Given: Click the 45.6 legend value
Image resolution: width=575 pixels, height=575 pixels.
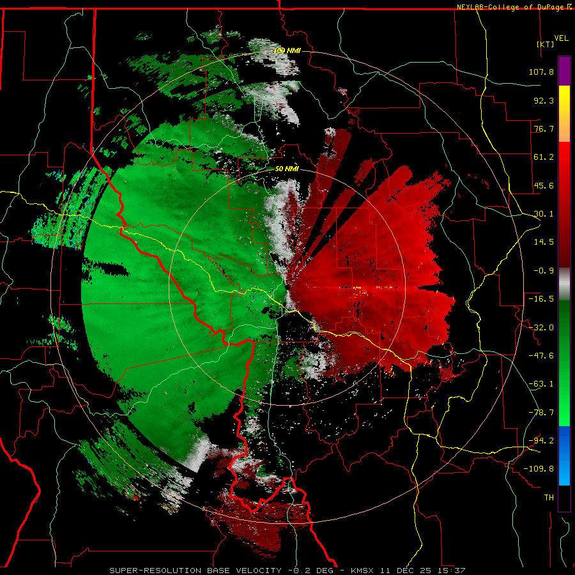Looking at the screenshot, I should pyautogui.click(x=544, y=185).
